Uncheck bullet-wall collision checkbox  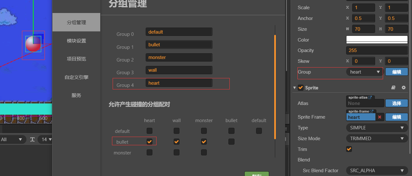click(x=177, y=142)
